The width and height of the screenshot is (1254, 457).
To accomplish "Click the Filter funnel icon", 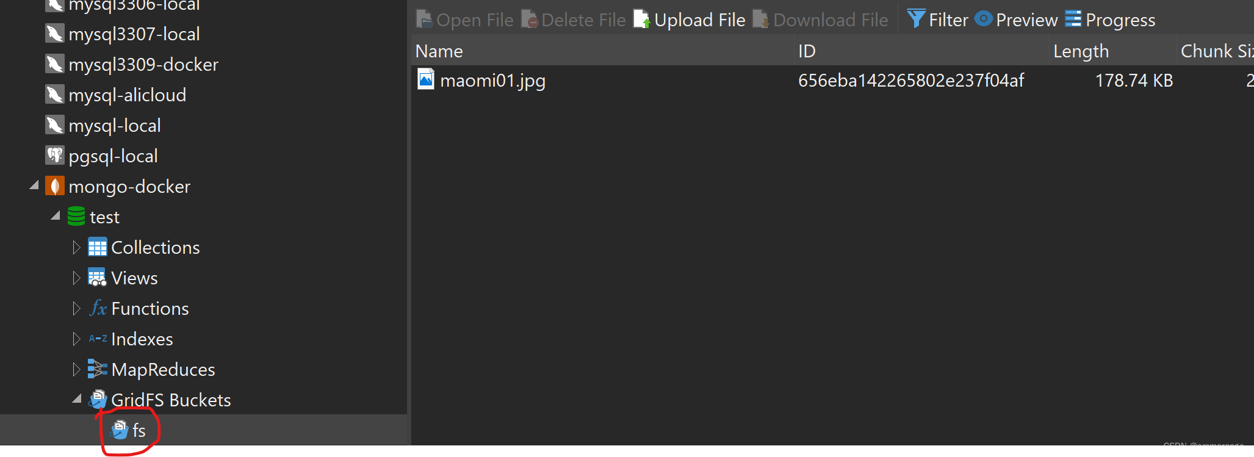I will point(915,19).
